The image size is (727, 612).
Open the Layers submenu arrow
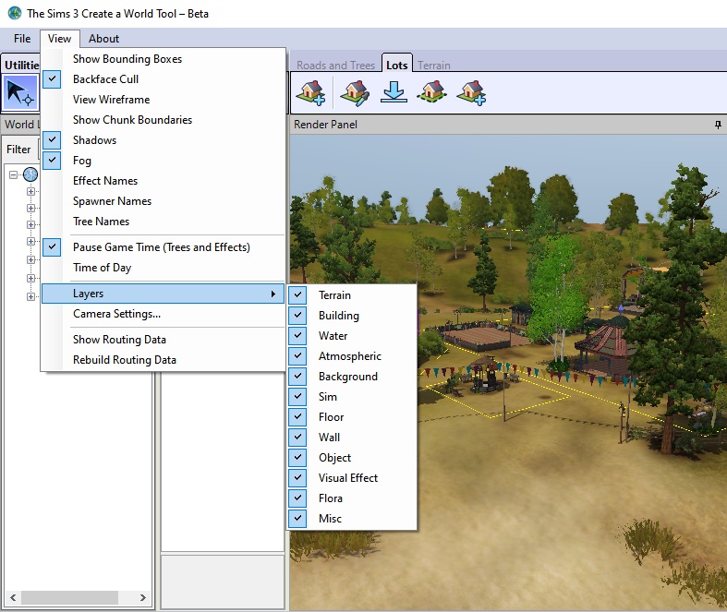click(273, 294)
